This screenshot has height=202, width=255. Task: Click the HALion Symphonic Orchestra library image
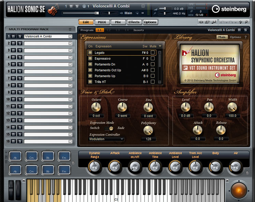coord(210,64)
